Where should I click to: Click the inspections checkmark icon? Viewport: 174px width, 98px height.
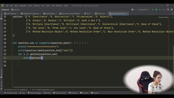click(x=172, y=17)
